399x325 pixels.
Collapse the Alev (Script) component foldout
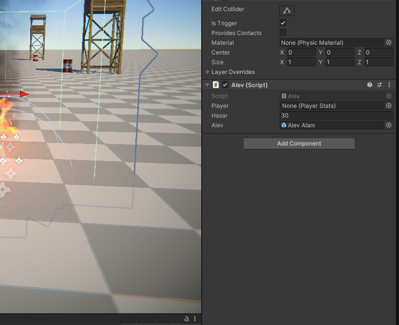pyautogui.click(x=208, y=85)
